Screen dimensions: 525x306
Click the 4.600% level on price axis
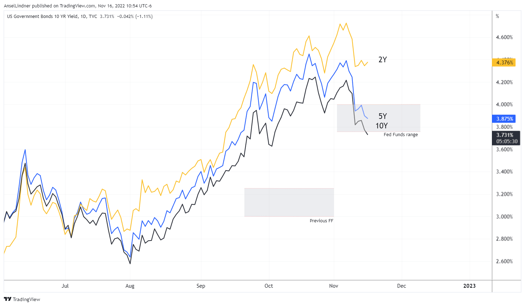click(x=504, y=37)
